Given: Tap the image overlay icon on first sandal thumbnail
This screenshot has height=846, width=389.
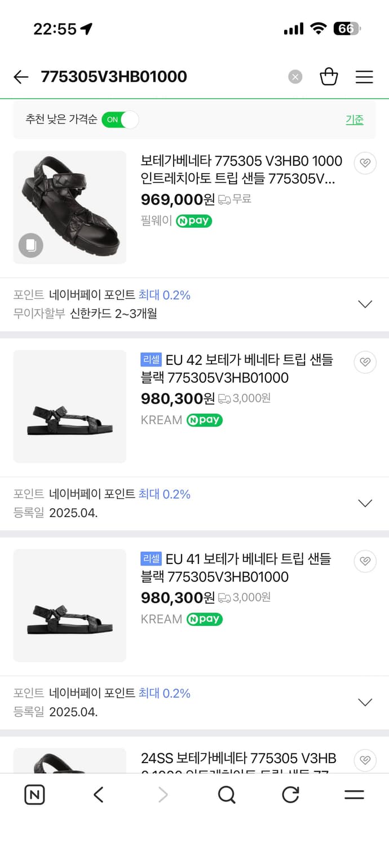Looking at the screenshot, I should [x=30, y=245].
